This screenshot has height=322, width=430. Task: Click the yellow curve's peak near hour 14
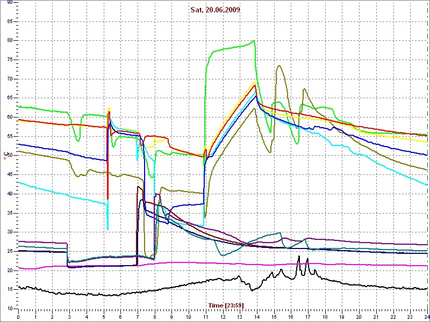point(255,82)
